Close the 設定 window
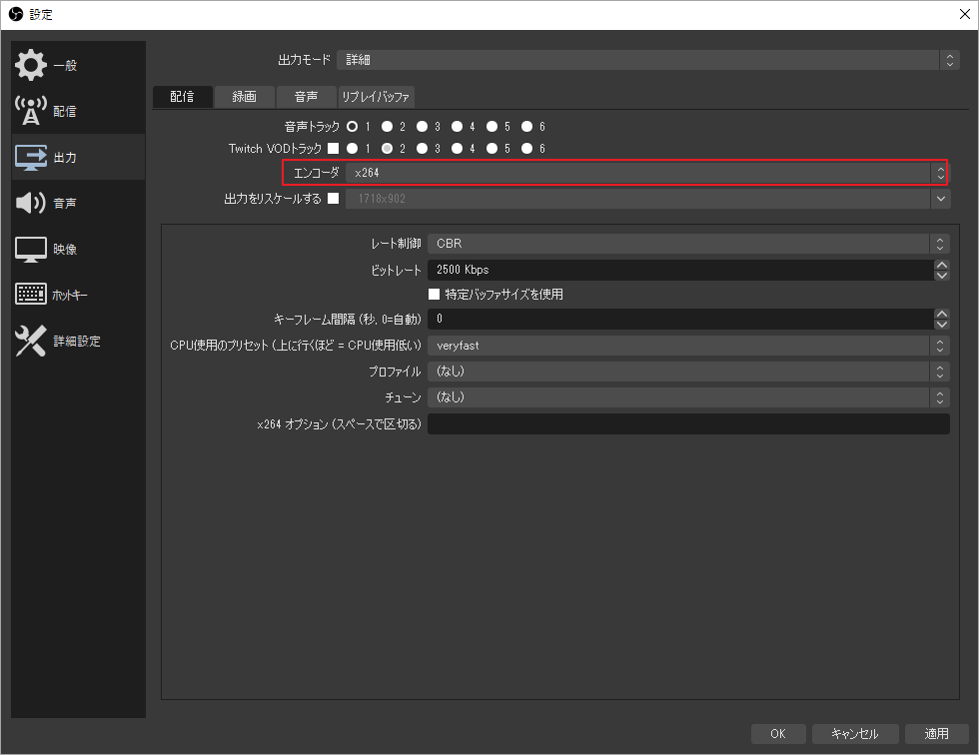Screen dimensions: 979x755 (x=965, y=14)
